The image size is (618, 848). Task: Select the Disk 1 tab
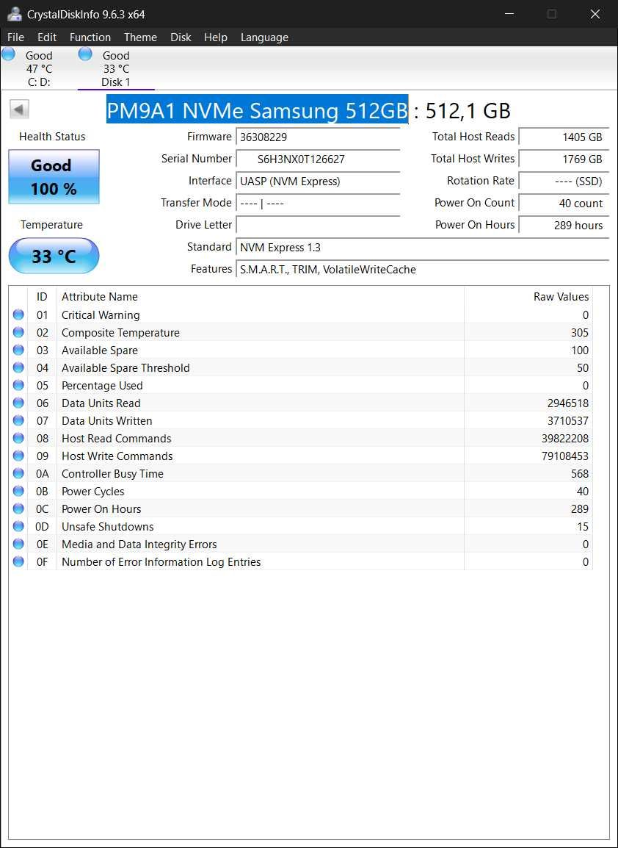(x=116, y=68)
